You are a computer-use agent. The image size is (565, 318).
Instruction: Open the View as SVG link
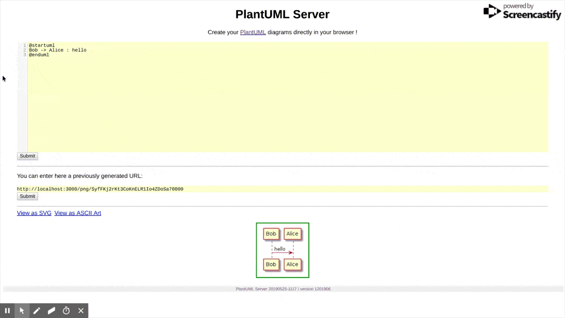34,213
